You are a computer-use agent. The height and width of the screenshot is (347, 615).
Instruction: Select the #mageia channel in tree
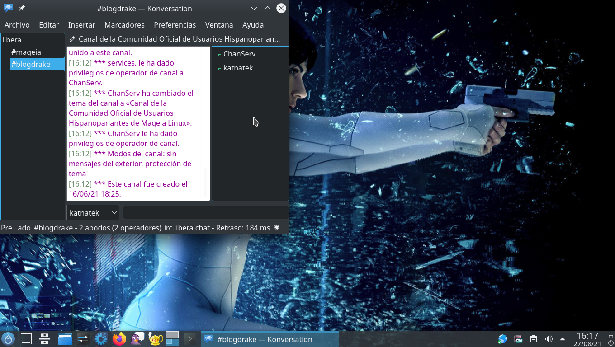click(x=26, y=52)
